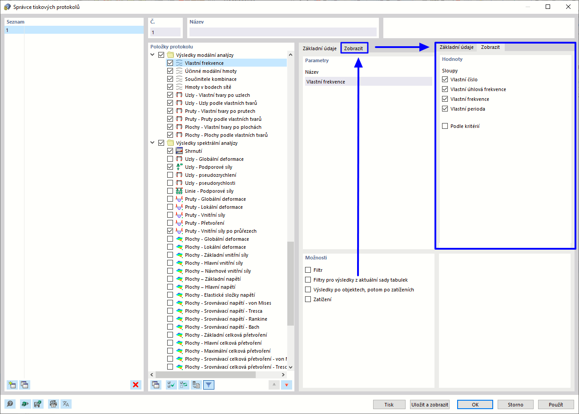The height and width of the screenshot is (414, 579).
Task: Click Uložit a zobrazit button
Action: 430,405
